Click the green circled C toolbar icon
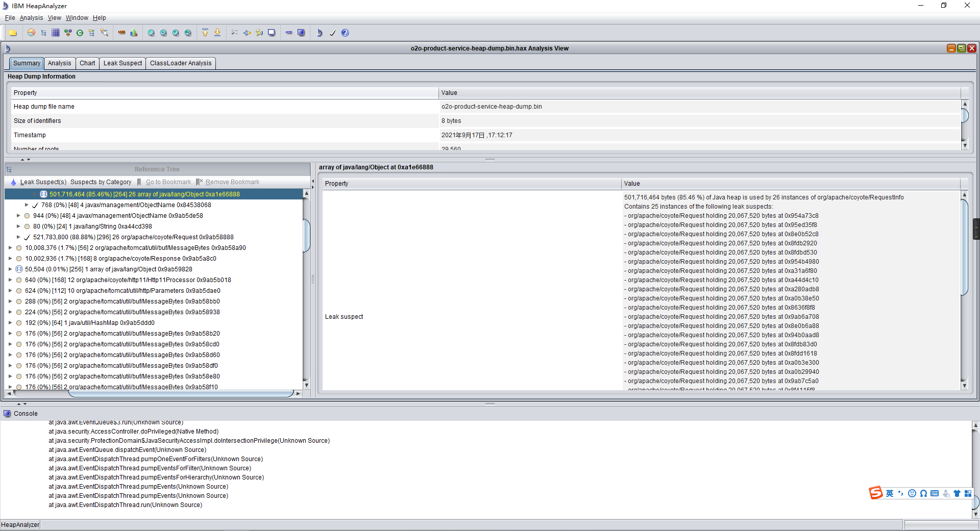This screenshot has height=531, width=980. click(80, 33)
